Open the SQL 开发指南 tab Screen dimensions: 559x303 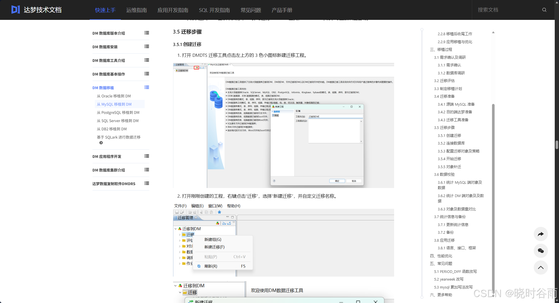click(214, 10)
